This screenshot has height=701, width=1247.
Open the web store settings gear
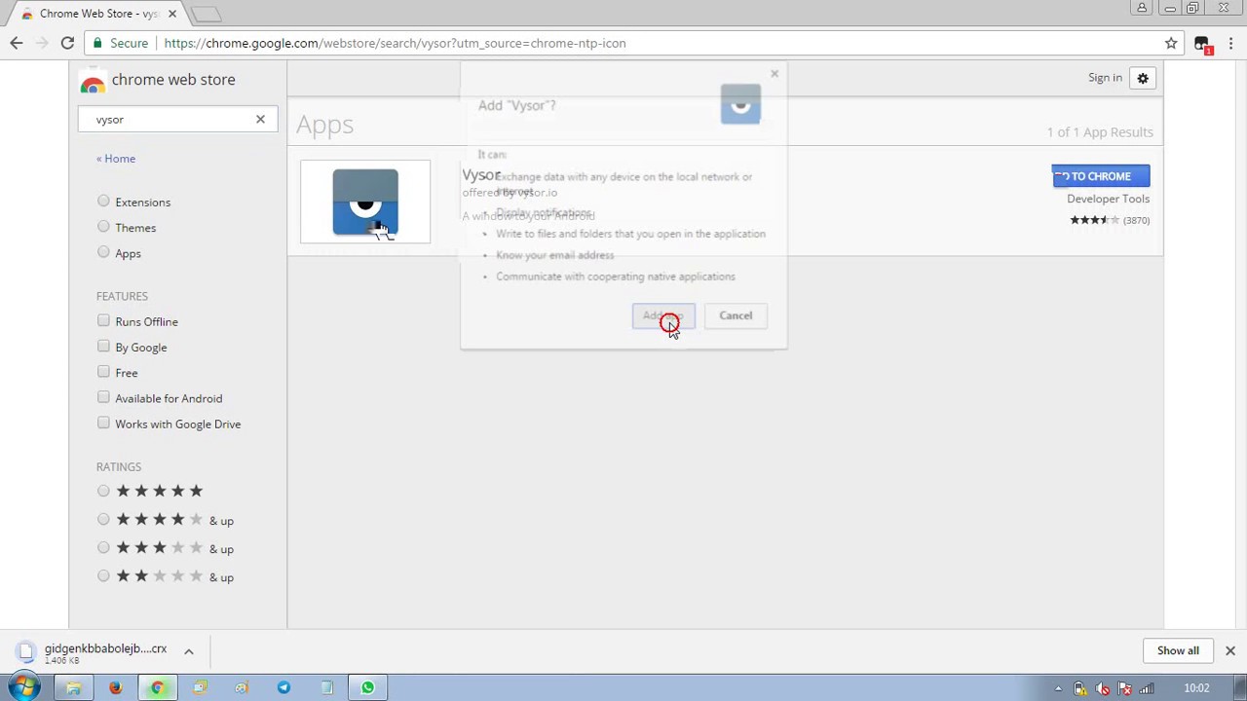coord(1143,78)
